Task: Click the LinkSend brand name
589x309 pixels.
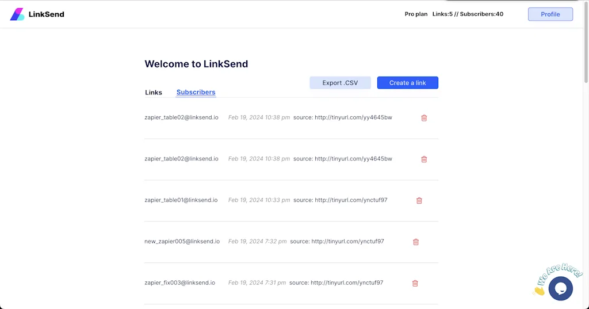Action: tap(46, 14)
